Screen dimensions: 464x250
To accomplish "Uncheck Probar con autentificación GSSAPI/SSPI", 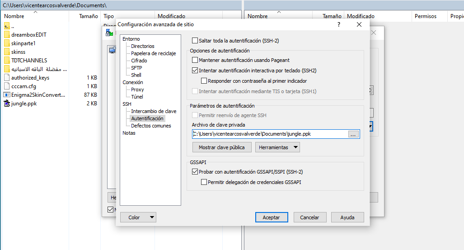I will [195, 172].
